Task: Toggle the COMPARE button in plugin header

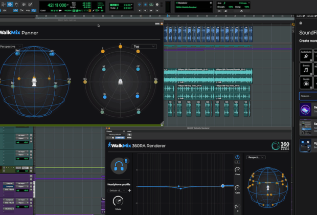Action: pos(119,138)
